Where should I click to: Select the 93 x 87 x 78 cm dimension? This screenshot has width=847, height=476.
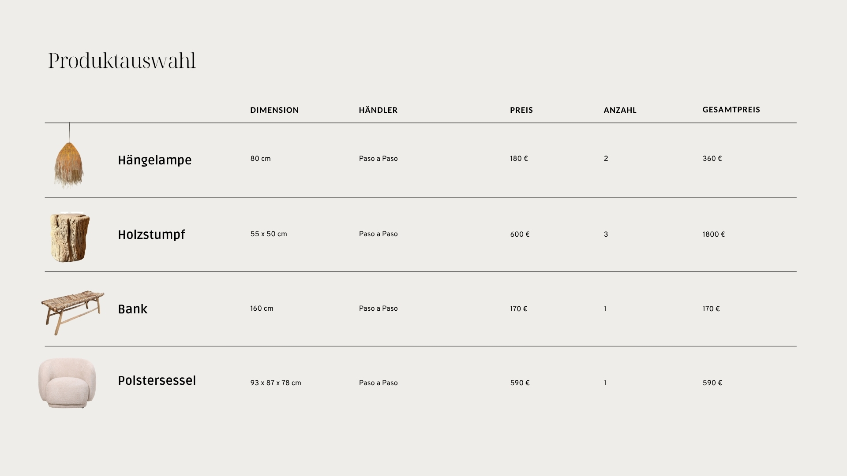pyautogui.click(x=275, y=383)
